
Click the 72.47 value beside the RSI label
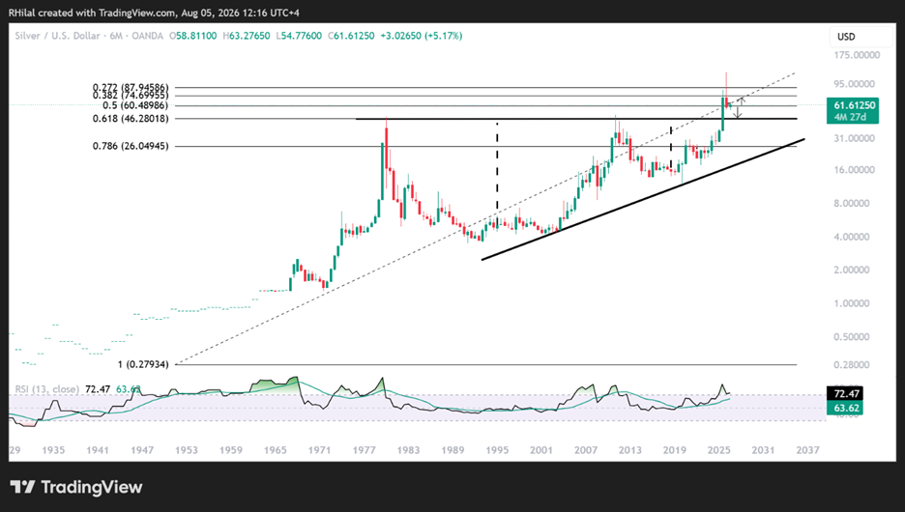coord(98,389)
